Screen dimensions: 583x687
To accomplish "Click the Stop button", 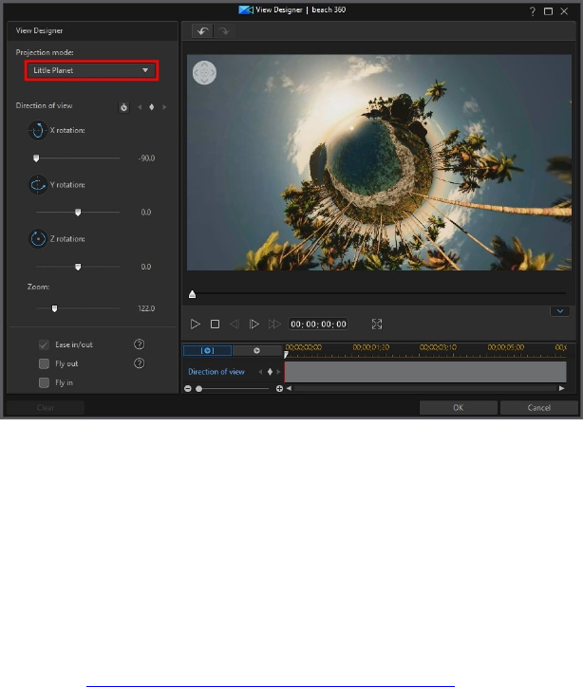I will pos(215,325).
